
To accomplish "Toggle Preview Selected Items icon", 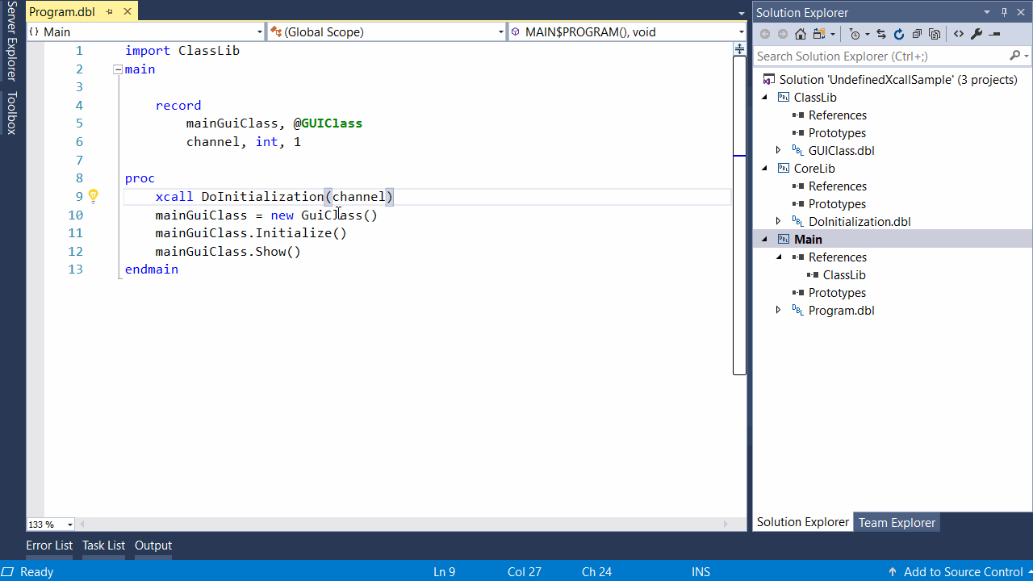I will tap(994, 34).
